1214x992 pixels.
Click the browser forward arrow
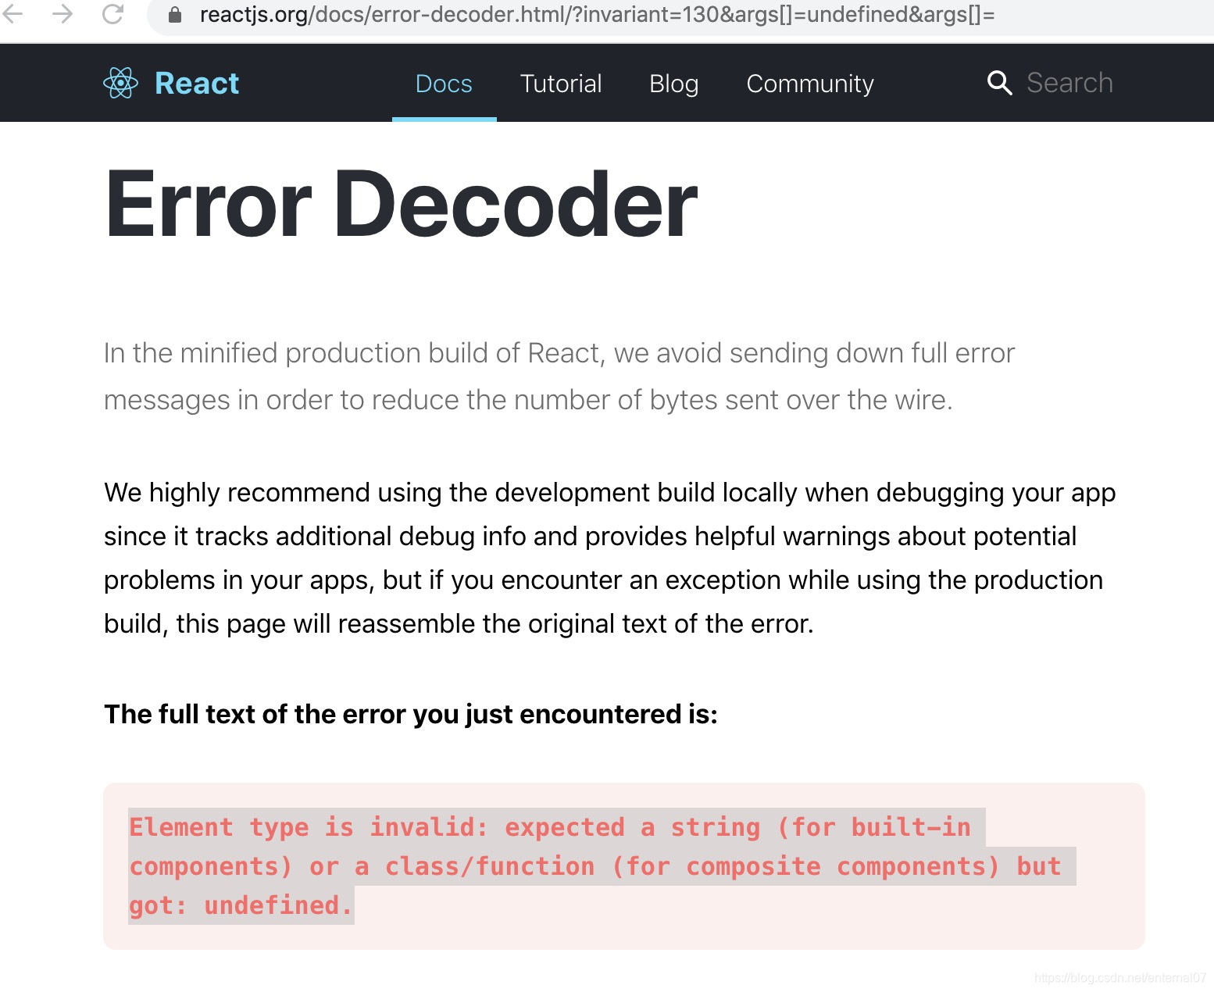[62, 14]
